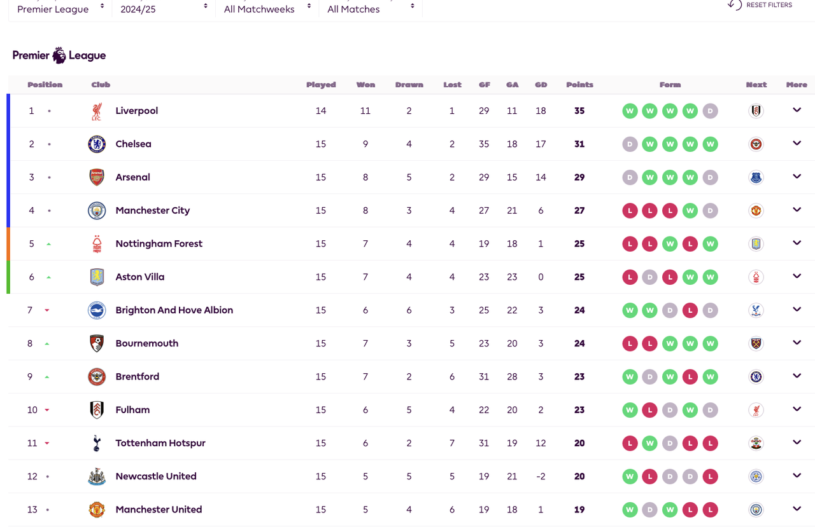Click Manchester City's next opponent badge
815x527 pixels.
point(756,210)
